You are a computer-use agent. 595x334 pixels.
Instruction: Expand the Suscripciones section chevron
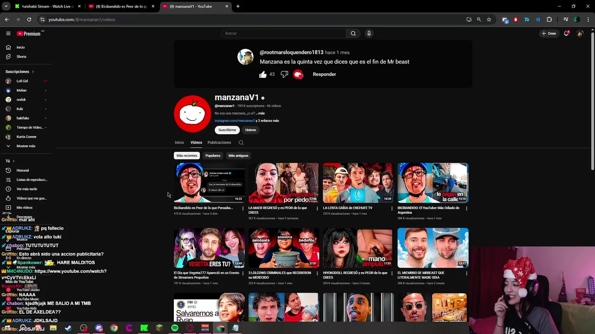pos(33,72)
